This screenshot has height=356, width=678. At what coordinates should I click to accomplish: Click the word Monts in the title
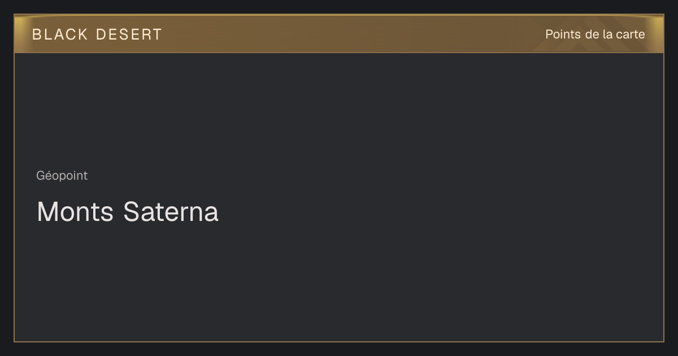[75, 212]
